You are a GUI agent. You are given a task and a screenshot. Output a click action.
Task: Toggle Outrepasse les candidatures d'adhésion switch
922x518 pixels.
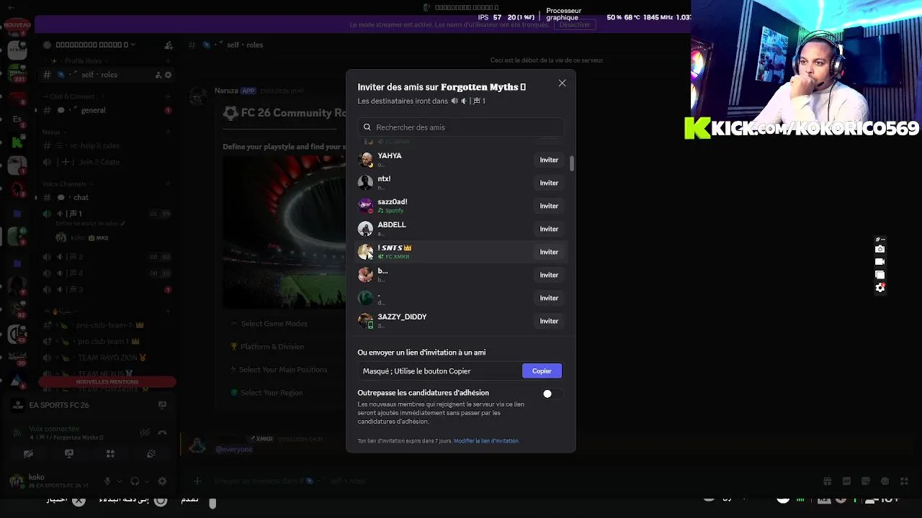(x=551, y=394)
